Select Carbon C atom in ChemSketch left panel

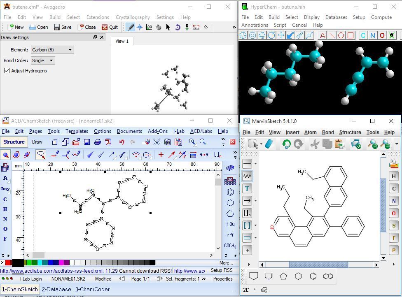coord(5,199)
